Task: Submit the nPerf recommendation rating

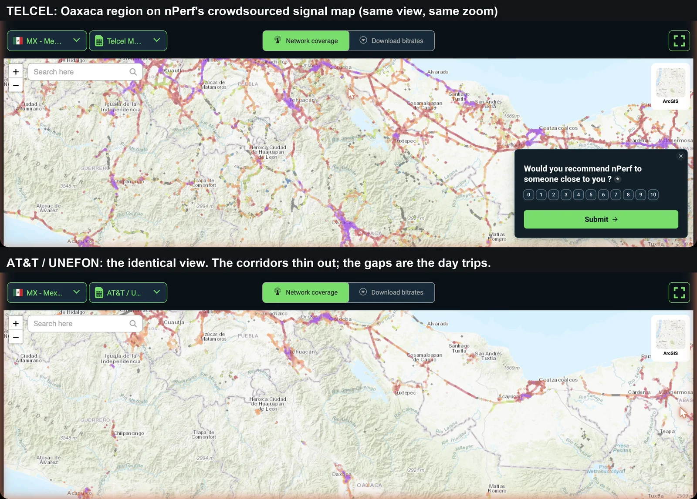Action: (x=601, y=219)
